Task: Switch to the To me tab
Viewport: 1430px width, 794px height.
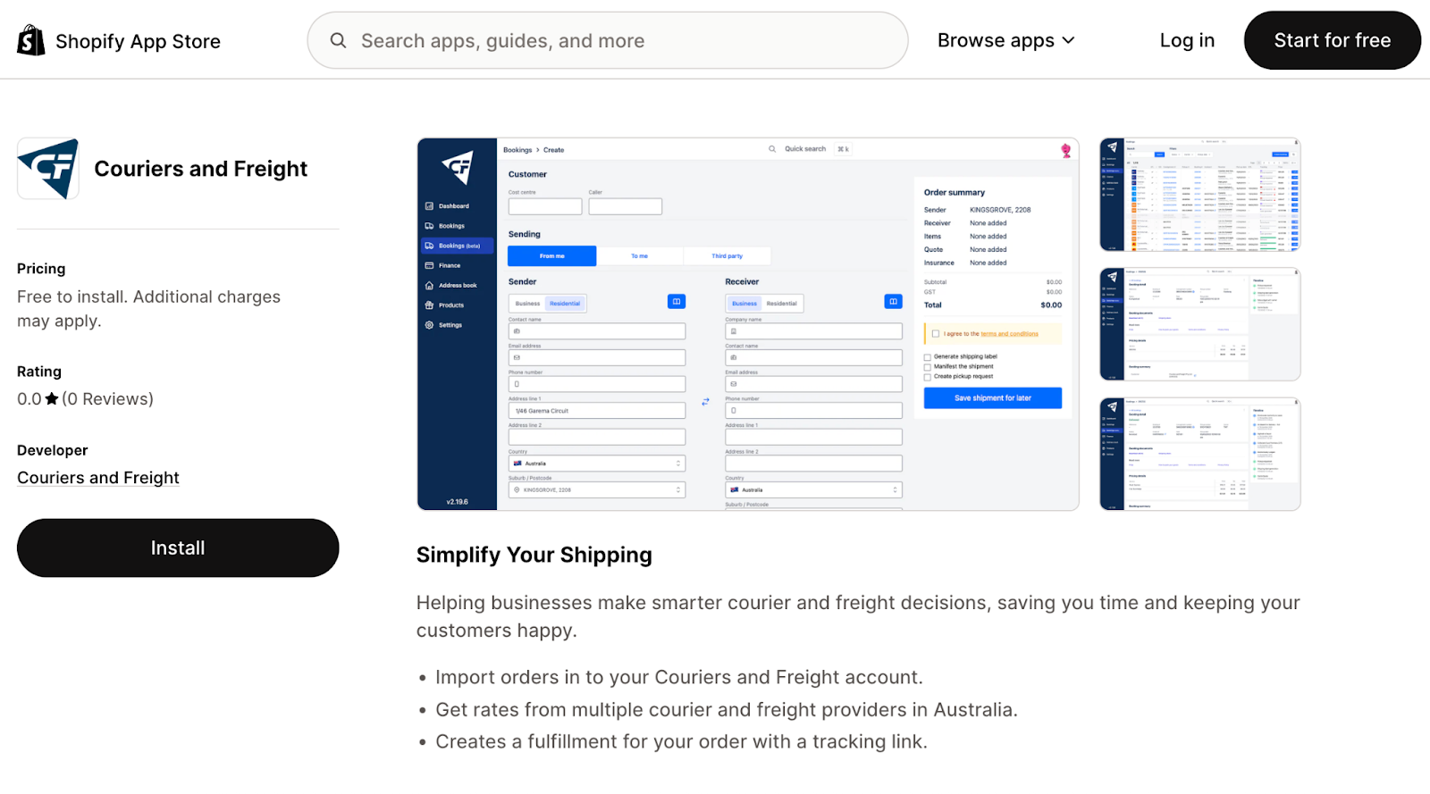Action: (x=639, y=256)
